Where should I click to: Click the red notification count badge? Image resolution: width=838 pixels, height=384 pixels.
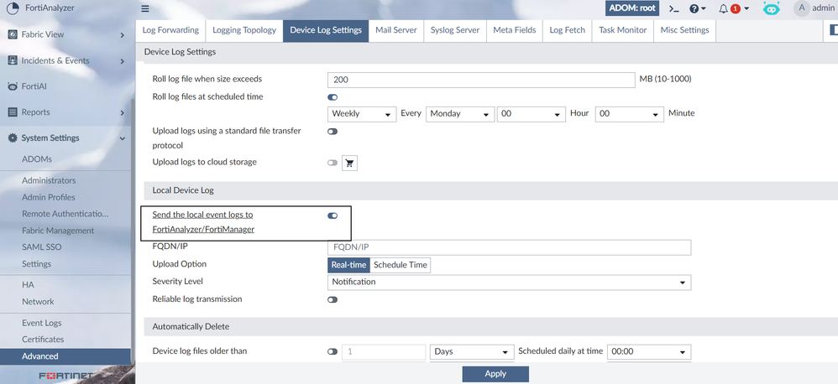click(x=736, y=8)
